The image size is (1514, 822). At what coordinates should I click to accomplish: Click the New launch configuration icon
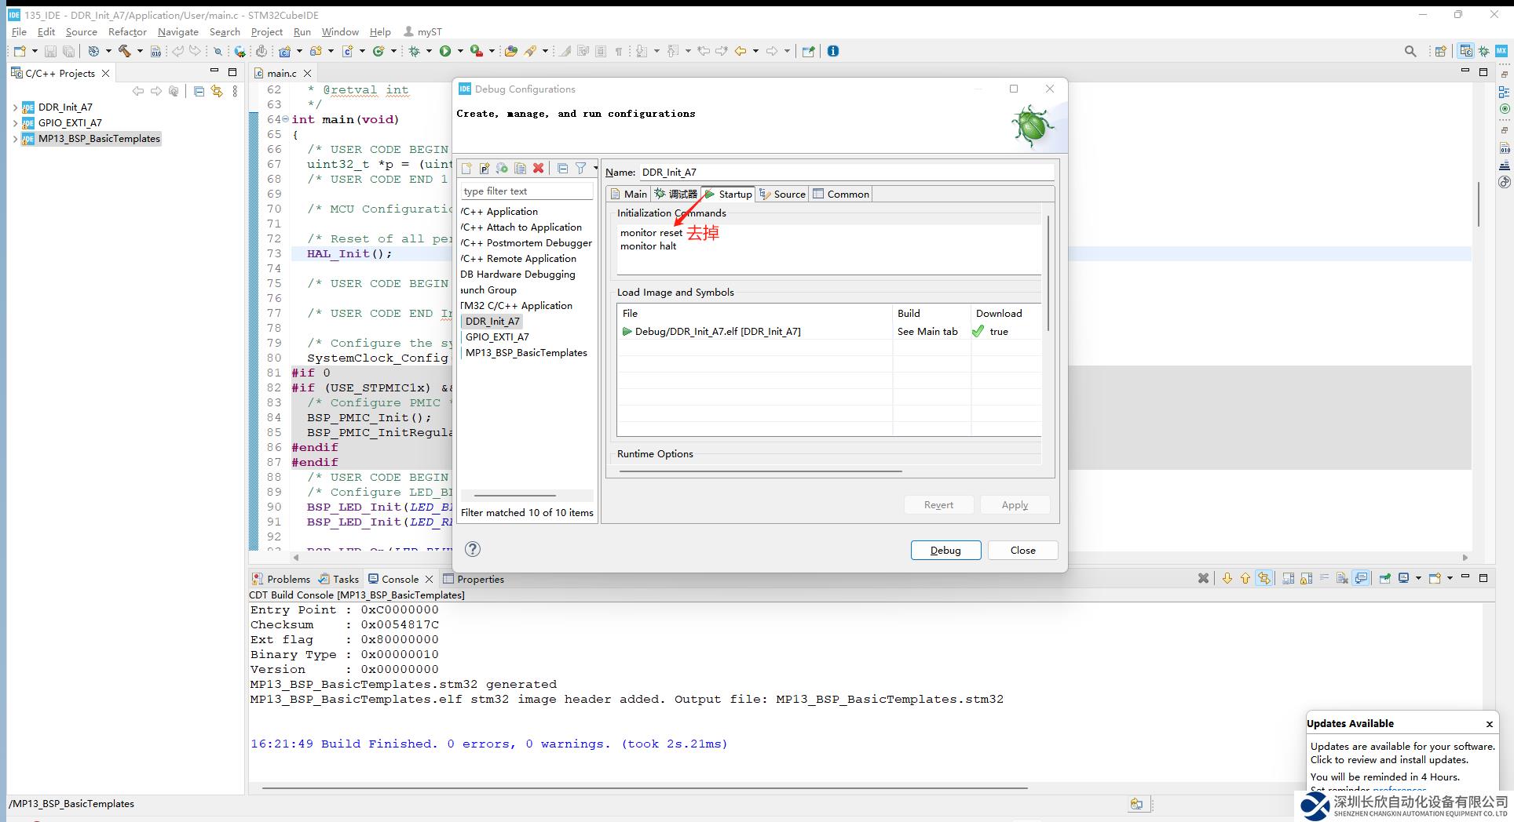point(466,169)
